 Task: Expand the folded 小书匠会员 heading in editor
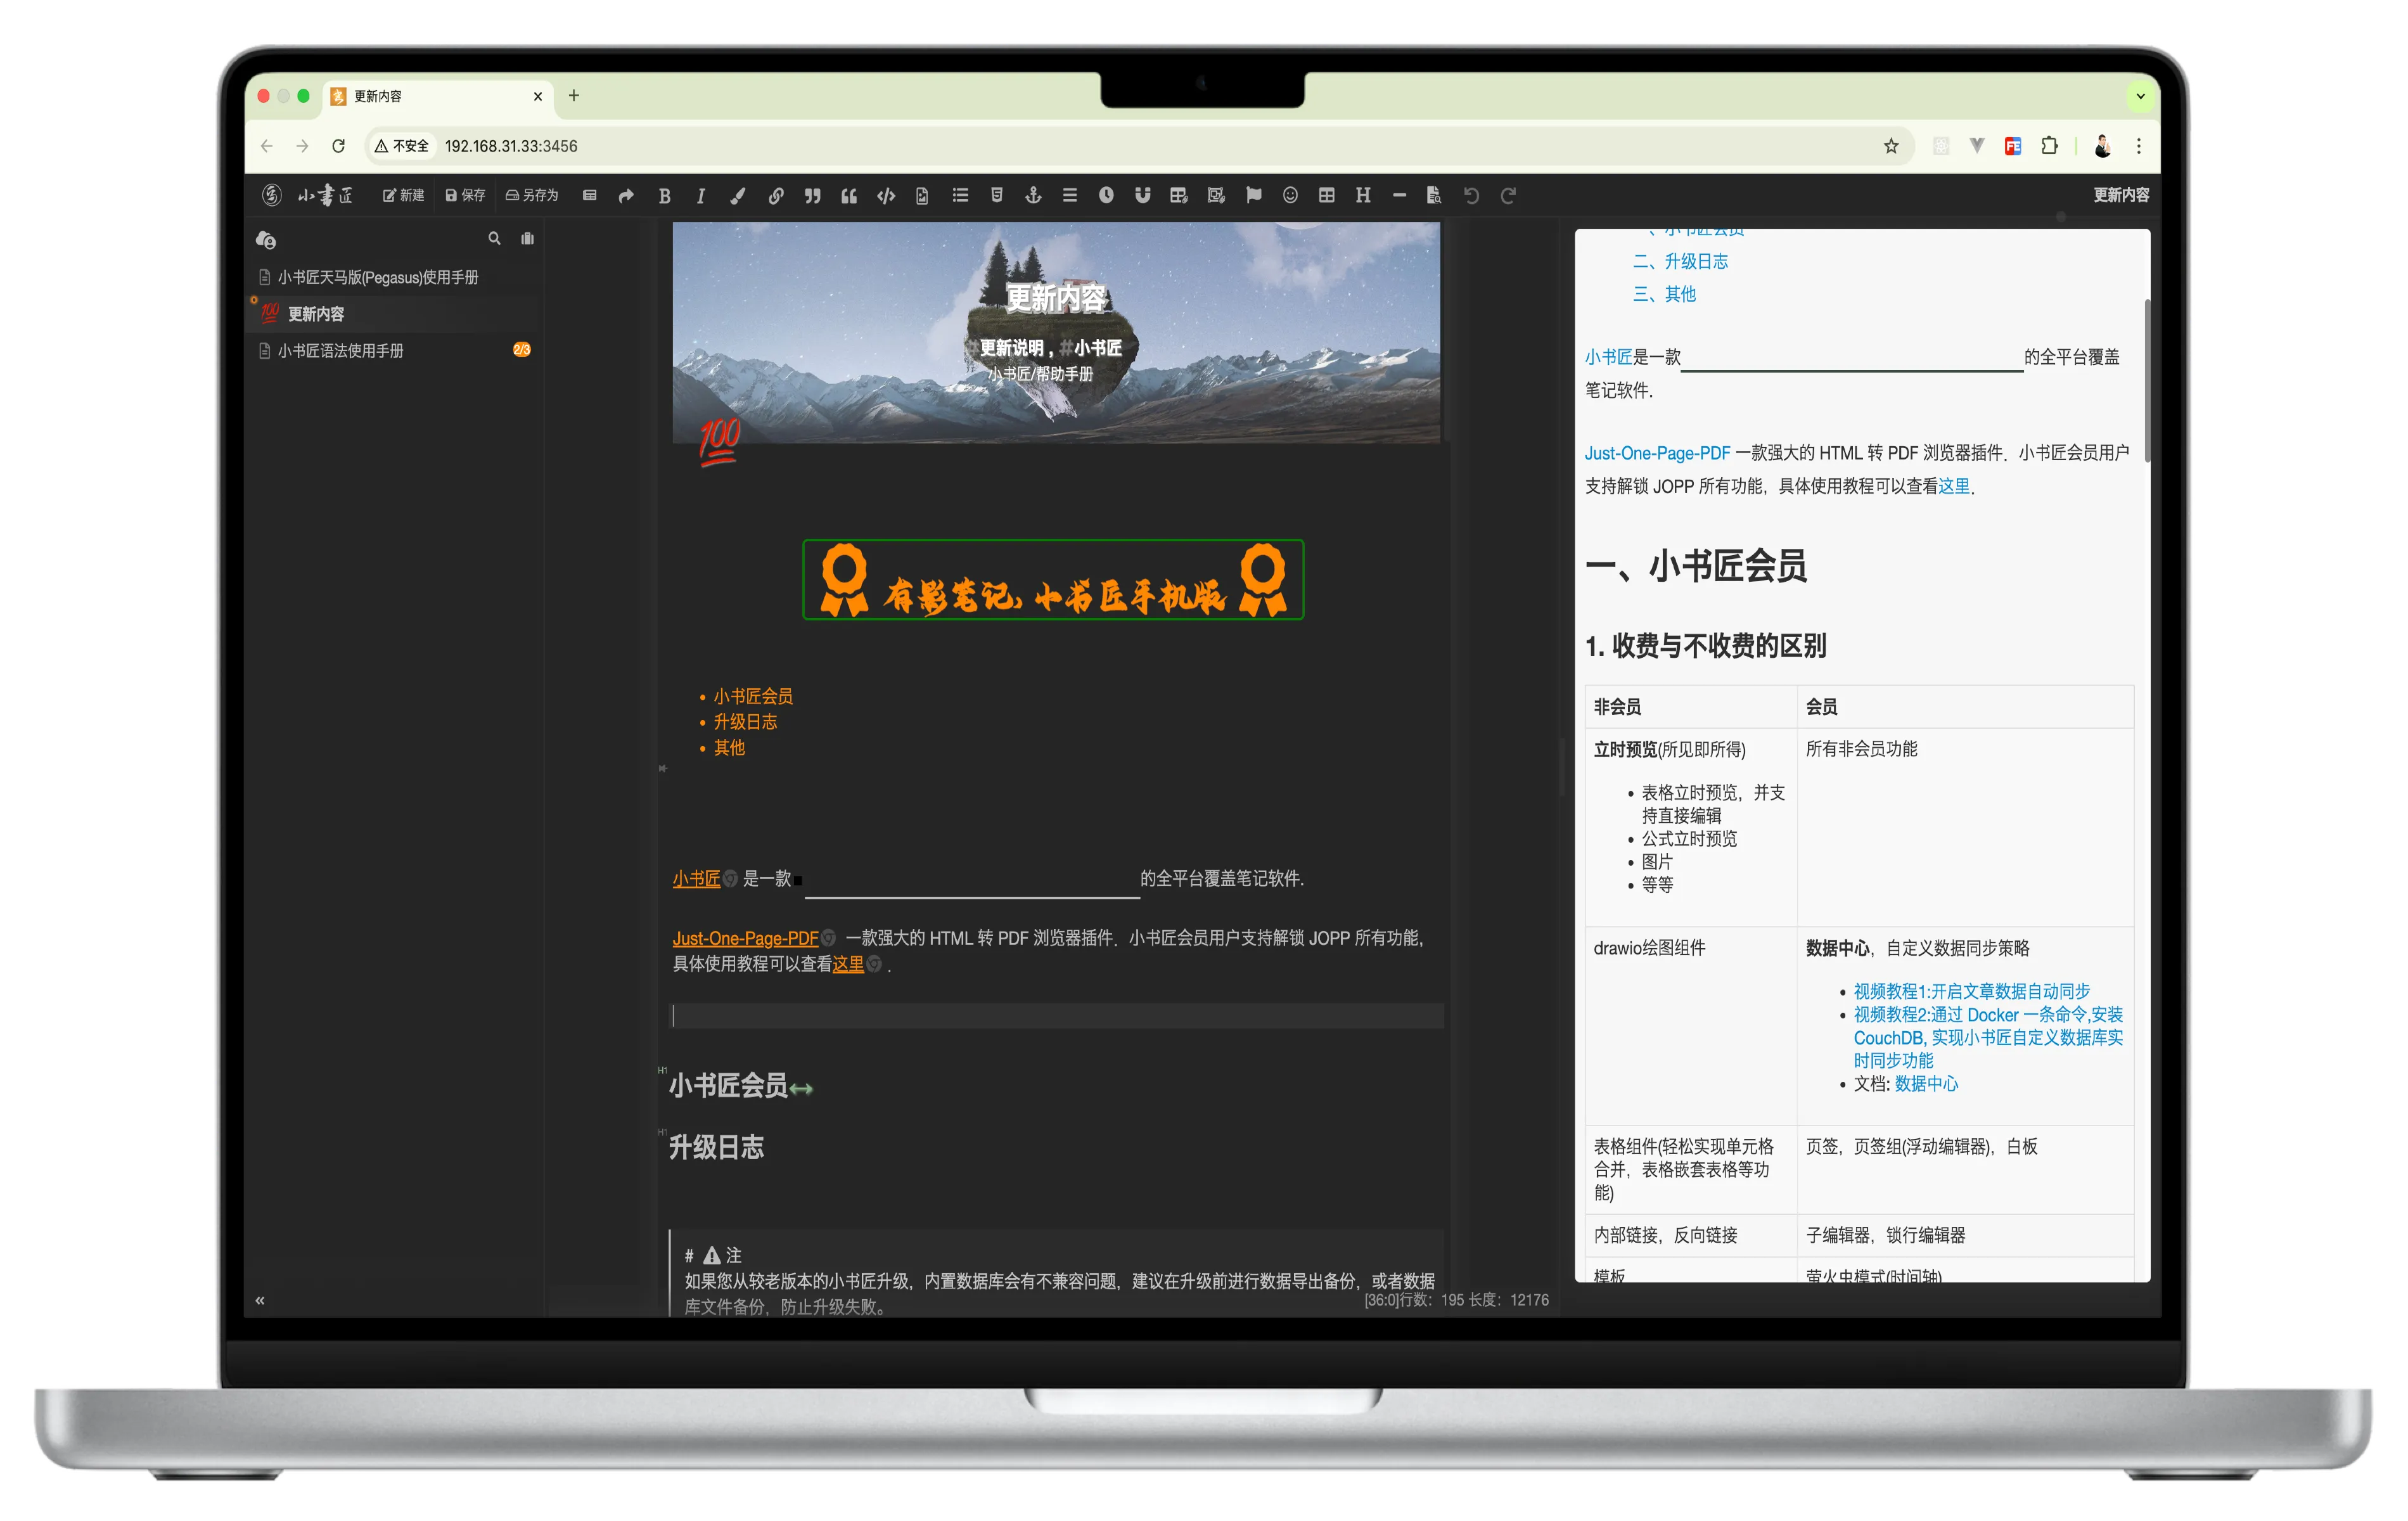(801, 1089)
